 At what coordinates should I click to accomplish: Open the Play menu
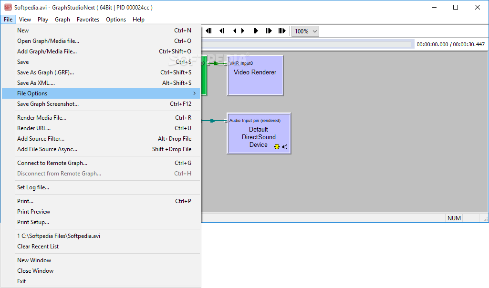tap(43, 20)
